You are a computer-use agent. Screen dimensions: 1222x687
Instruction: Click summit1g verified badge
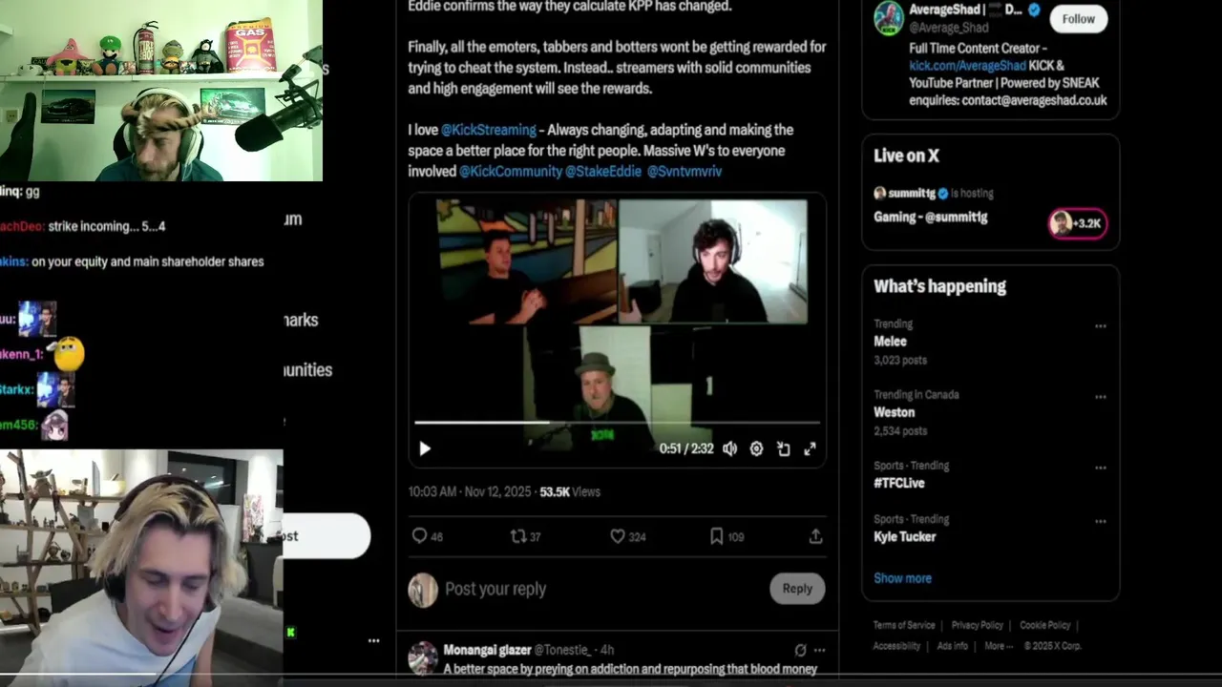pos(943,194)
